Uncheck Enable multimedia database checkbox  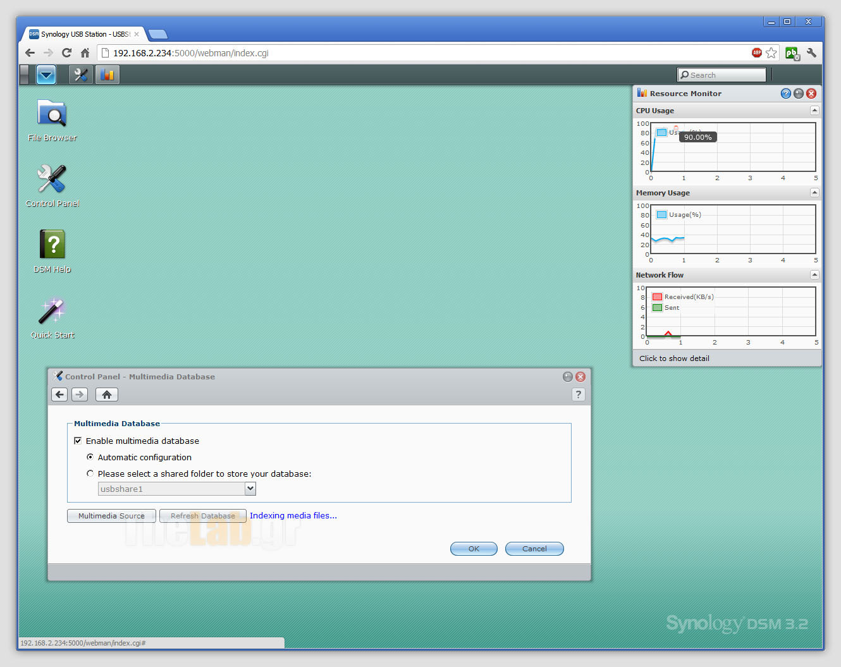(78, 441)
